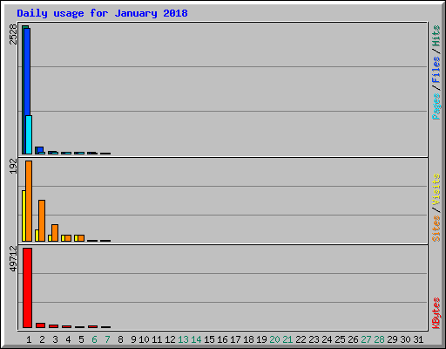Screen dimensions: 446x349
Task: Click the orange Sites bar for day 4
Action: pyautogui.click(x=68, y=238)
